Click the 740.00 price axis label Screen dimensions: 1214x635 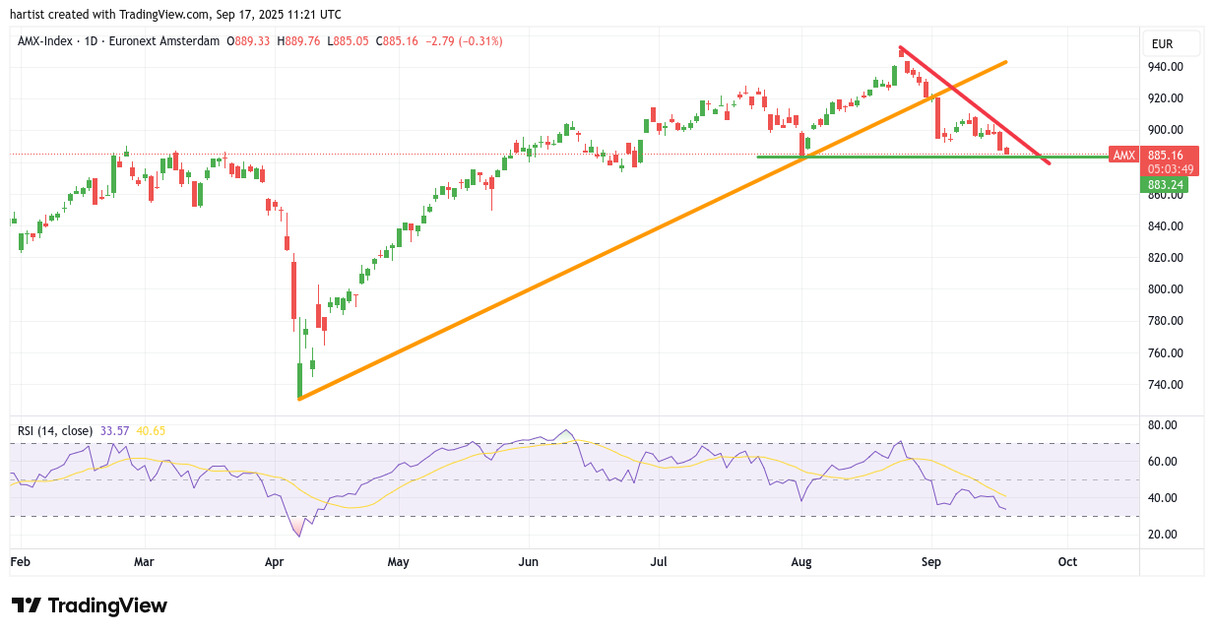(1165, 384)
